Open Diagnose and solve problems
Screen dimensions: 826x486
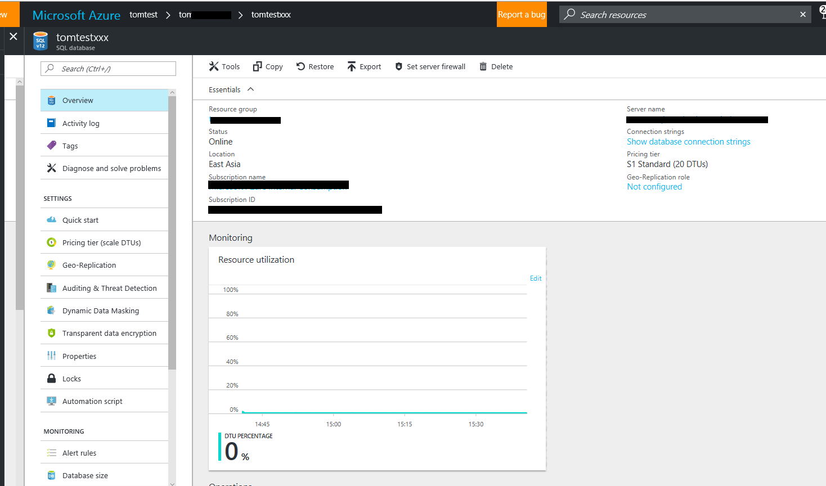click(x=104, y=168)
